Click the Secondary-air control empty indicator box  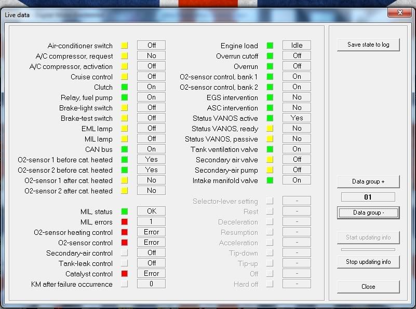coord(125,253)
